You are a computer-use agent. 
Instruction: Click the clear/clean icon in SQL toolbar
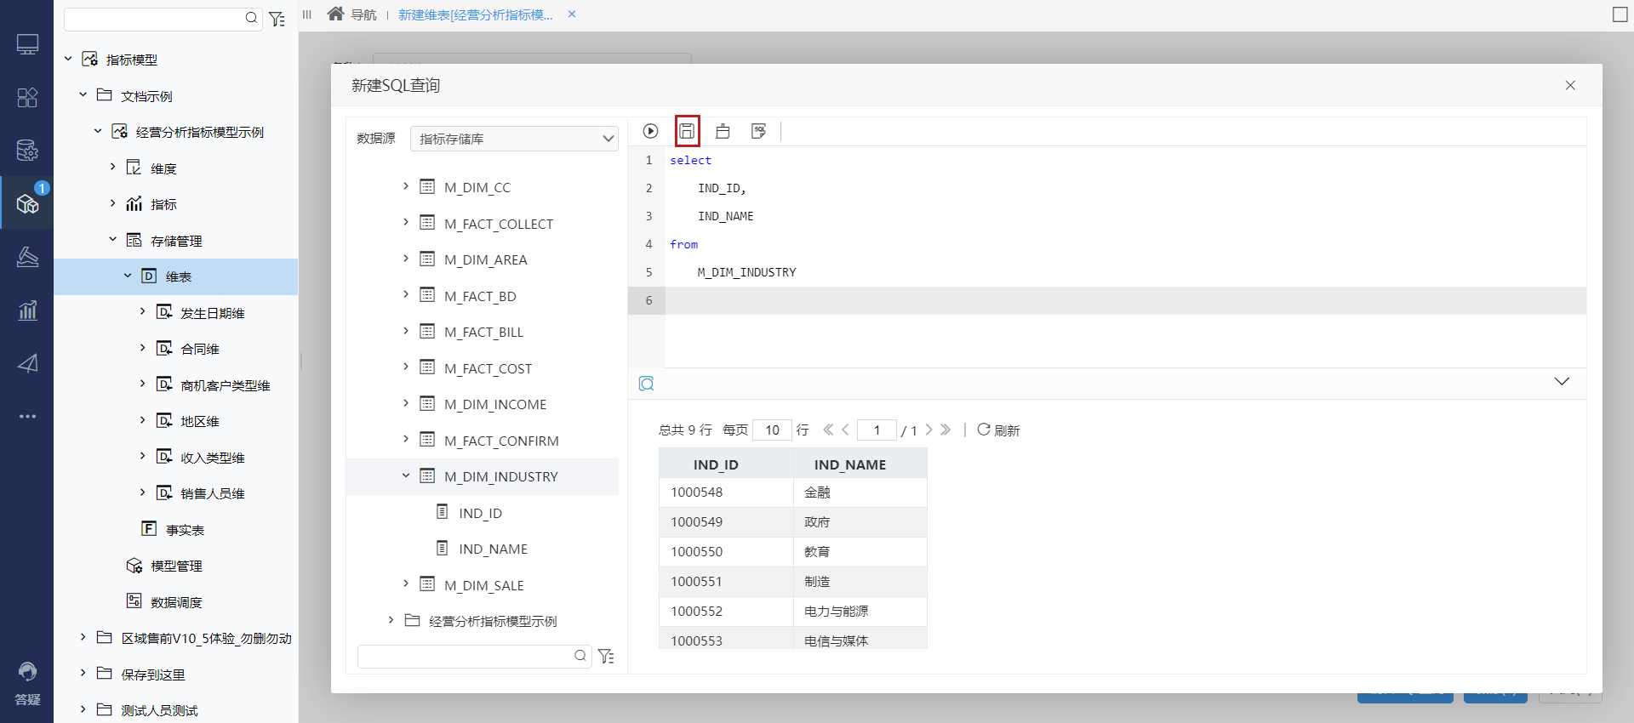(x=723, y=131)
